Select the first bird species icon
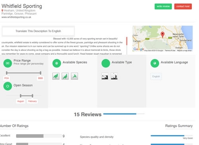 pyautogui.click(x=56, y=76)
